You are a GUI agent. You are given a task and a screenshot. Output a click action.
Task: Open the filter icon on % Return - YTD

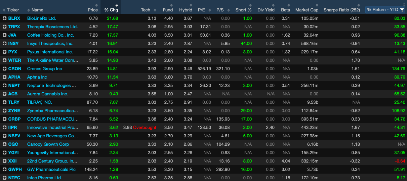coord(402,10)
